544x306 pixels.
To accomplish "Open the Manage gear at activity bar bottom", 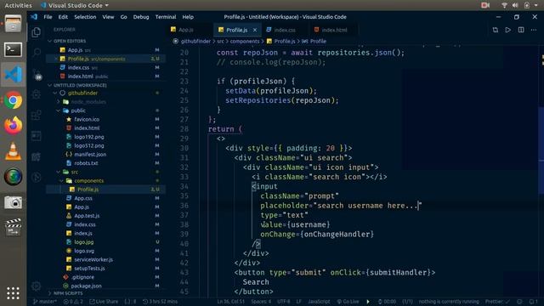I will [x=36, y=286].
